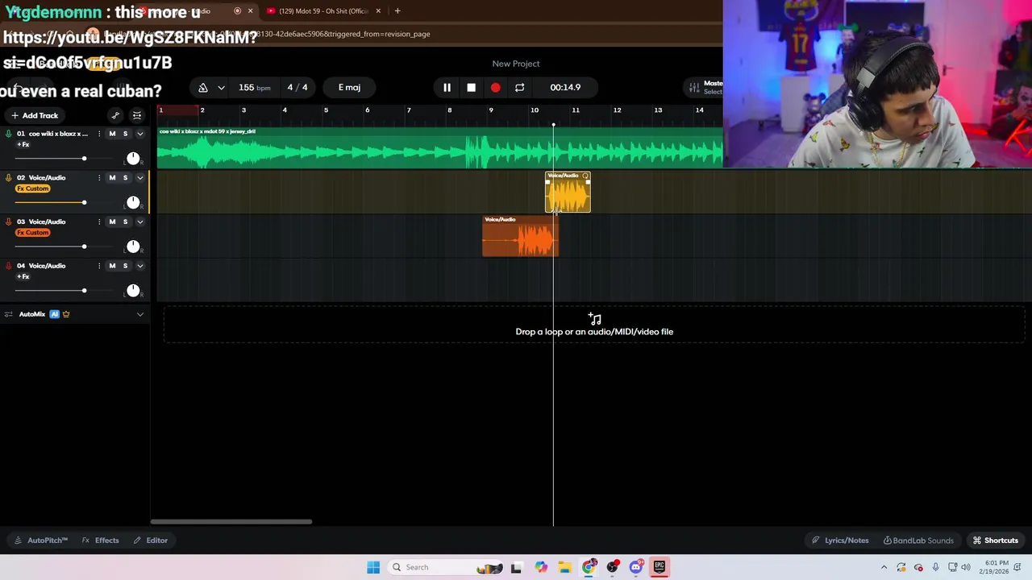Open Epic Games taskbar icon
Image resolution: width=1032 pixels, height=580 pixels.
[x=660, y=567]
